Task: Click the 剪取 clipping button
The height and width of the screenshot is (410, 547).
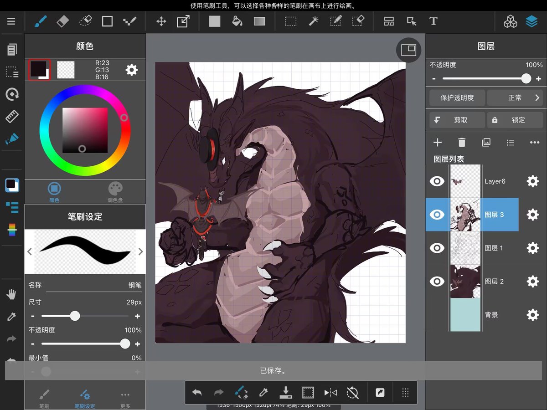Action: click(457, 120)
